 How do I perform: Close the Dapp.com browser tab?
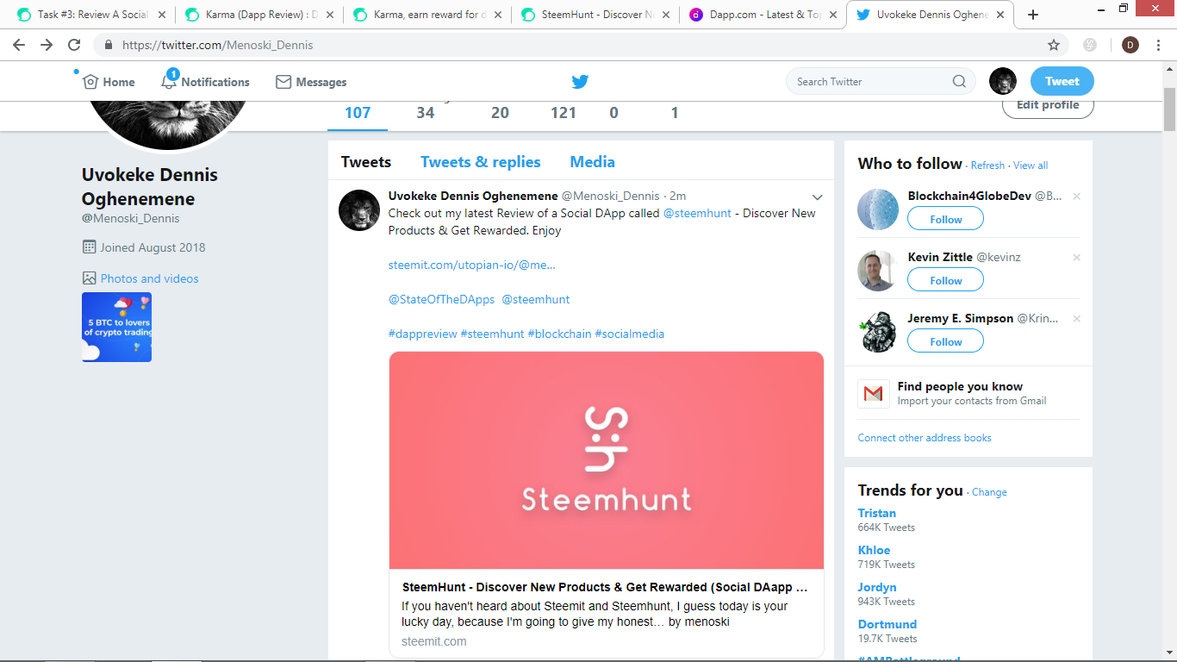click(x=833, y=15)
